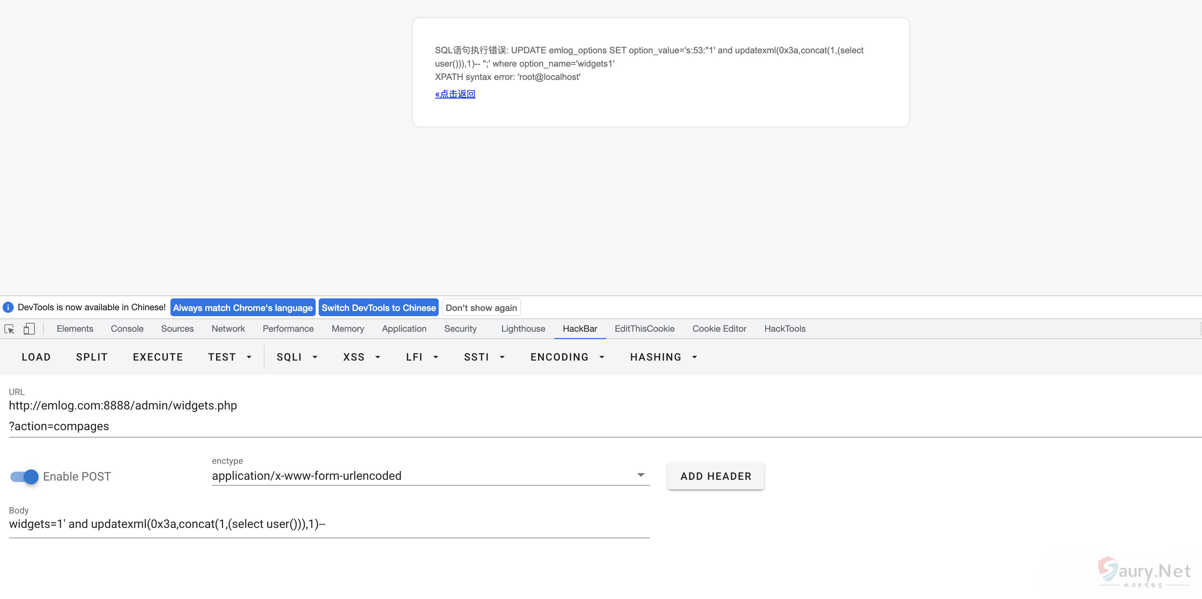Image resolution: width=1202 pixels, height=599 pixels.
Task: Click the LOAD button
Action: (36, 357)
